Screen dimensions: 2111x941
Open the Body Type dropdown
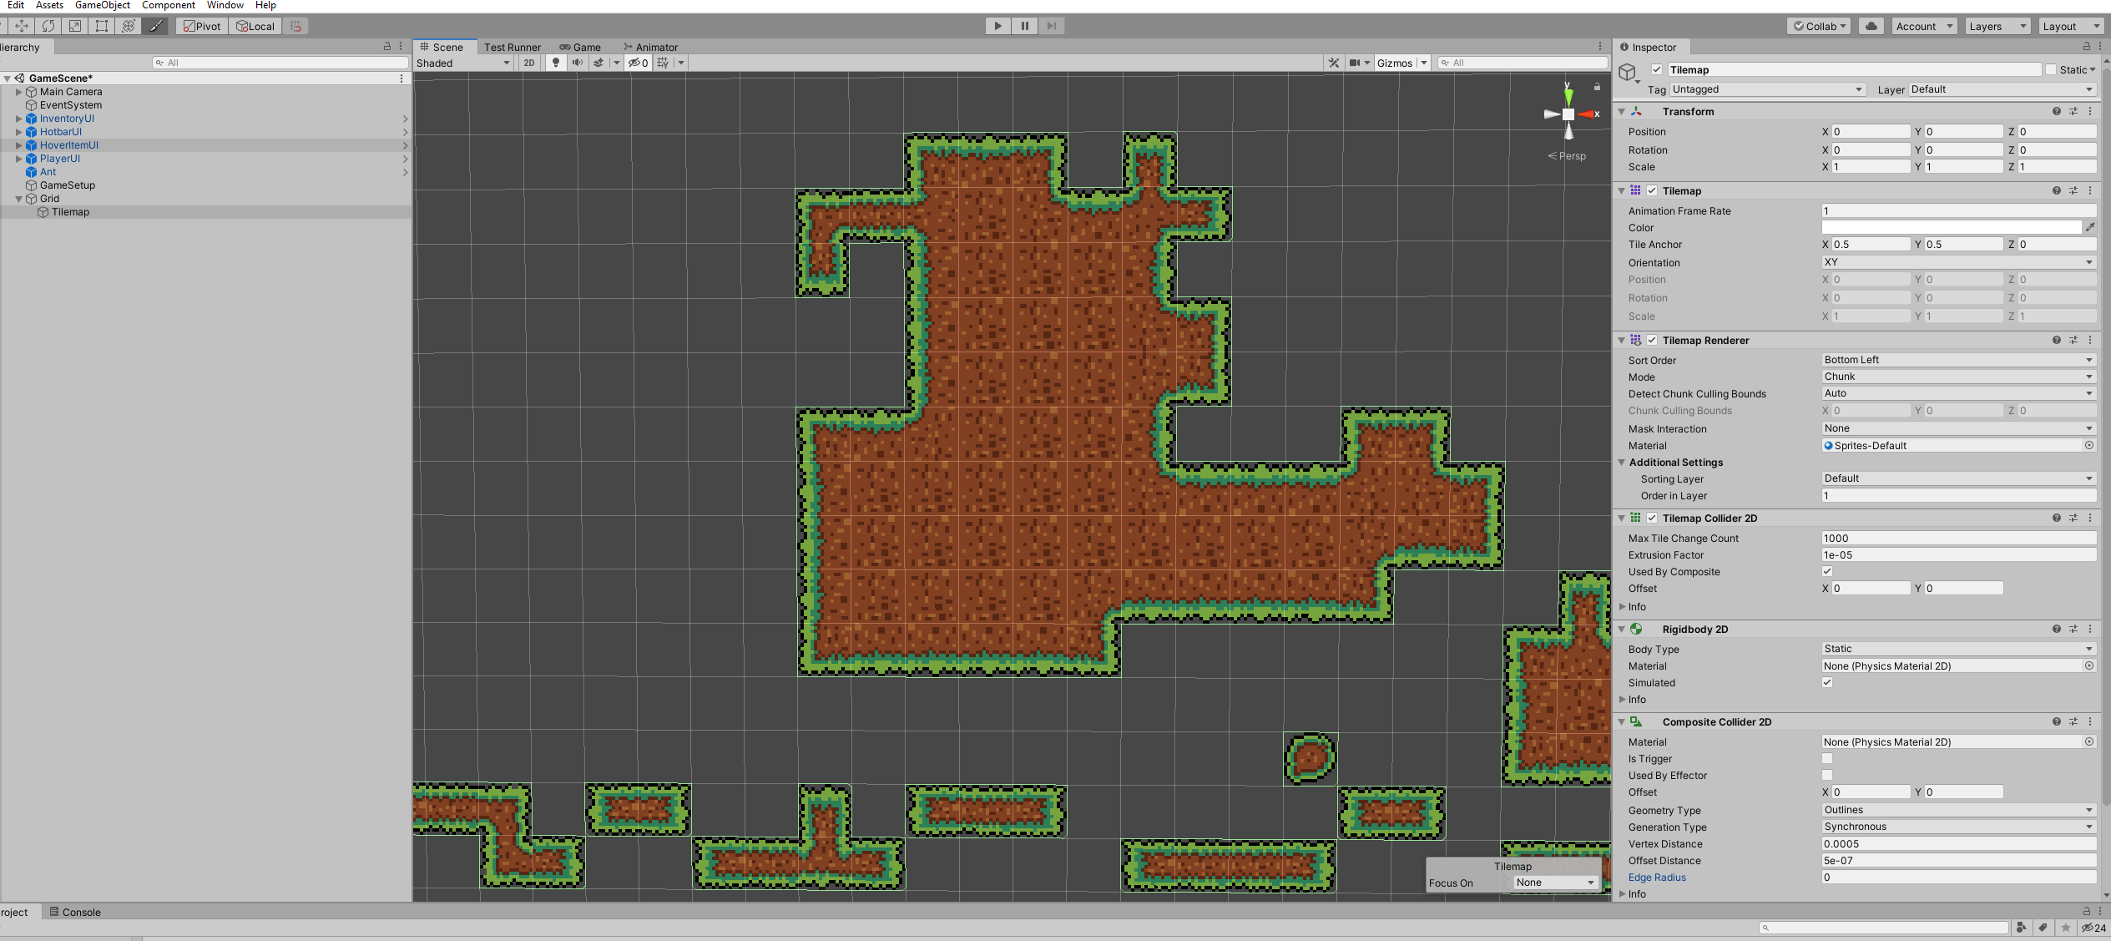(1957, 649)
